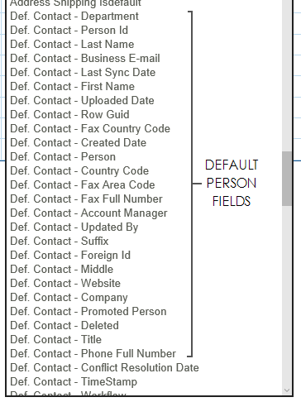
Task: Pick Def. Contact - Business E-mail
Action: pos(85,58)
